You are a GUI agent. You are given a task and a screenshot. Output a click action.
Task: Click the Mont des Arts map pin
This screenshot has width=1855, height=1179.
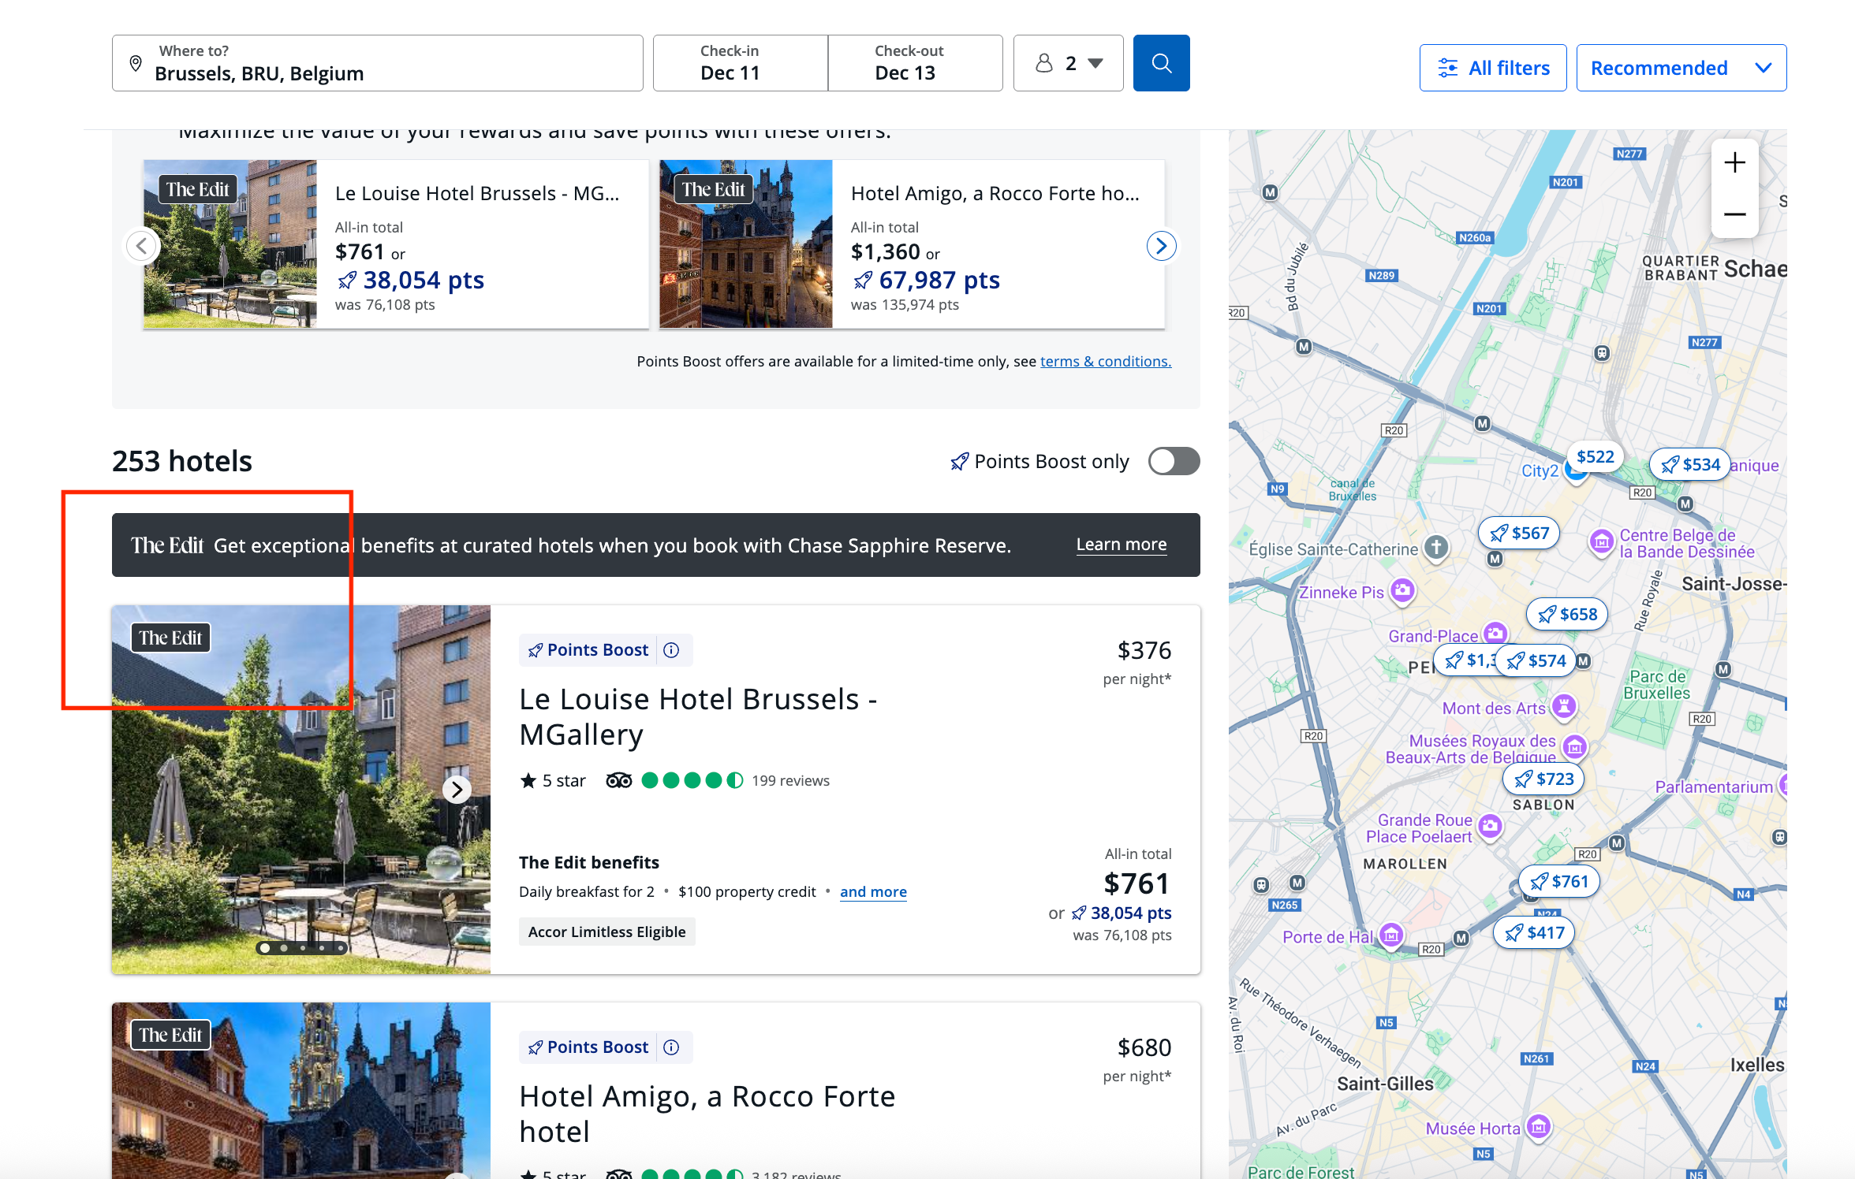1564,706
